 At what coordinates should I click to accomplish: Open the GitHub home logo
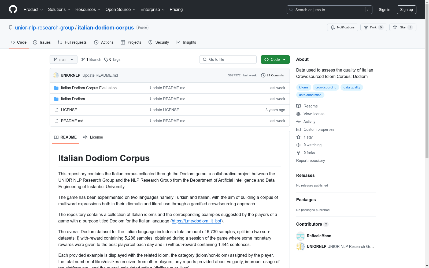[x=13, y=9]
